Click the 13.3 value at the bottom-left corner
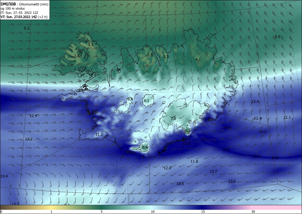This screenshot has height=214, width=302. [15, 204]
